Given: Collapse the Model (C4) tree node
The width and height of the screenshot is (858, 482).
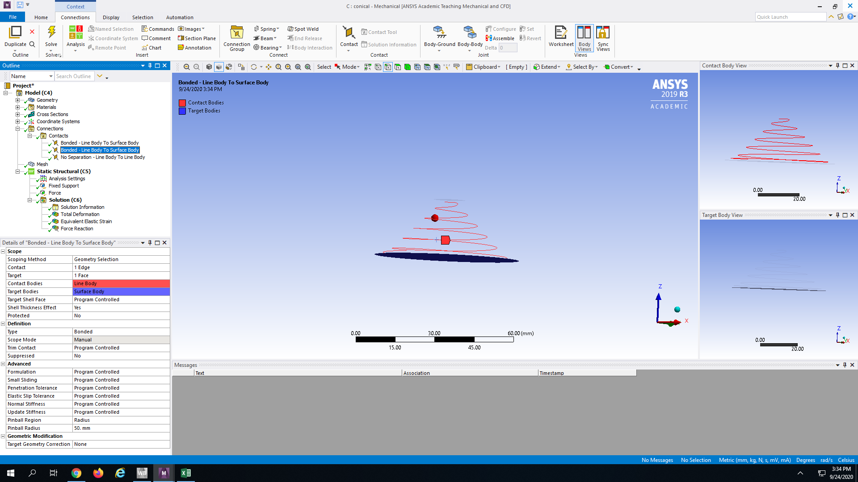Looking at the screenshot, I should 6,93.
